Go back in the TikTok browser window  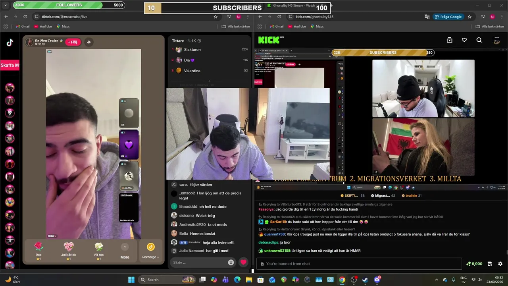(6, 17)
